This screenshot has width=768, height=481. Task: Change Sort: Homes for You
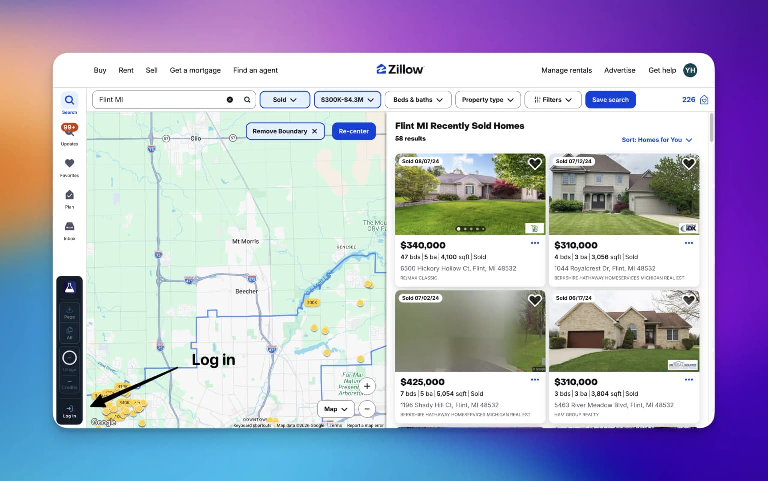tap(657, 140)
